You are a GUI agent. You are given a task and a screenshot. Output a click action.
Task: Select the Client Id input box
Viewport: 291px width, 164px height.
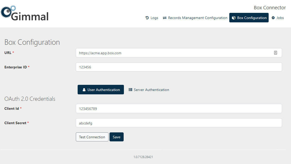point(179,109)
